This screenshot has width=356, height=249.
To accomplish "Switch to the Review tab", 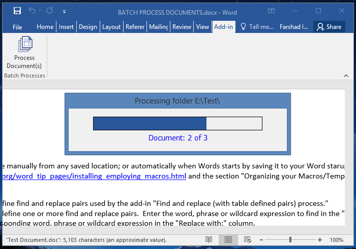I will (x=182, y=27).
